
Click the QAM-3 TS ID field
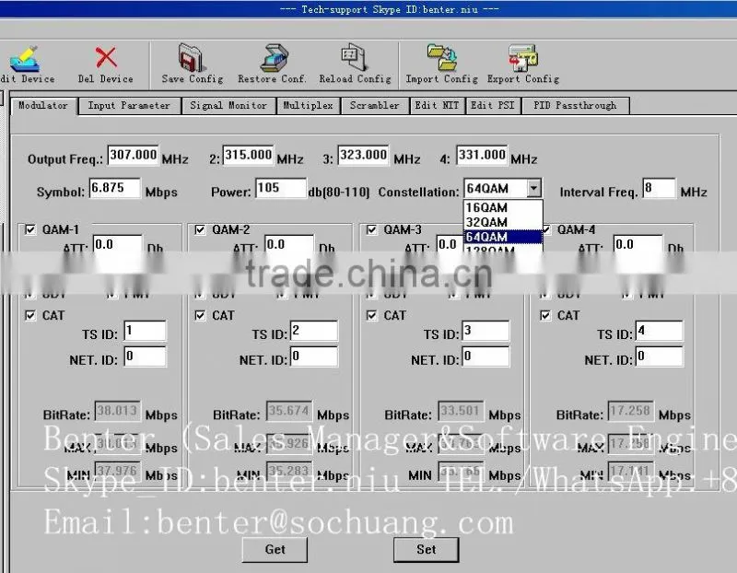(x=486, y=331)
